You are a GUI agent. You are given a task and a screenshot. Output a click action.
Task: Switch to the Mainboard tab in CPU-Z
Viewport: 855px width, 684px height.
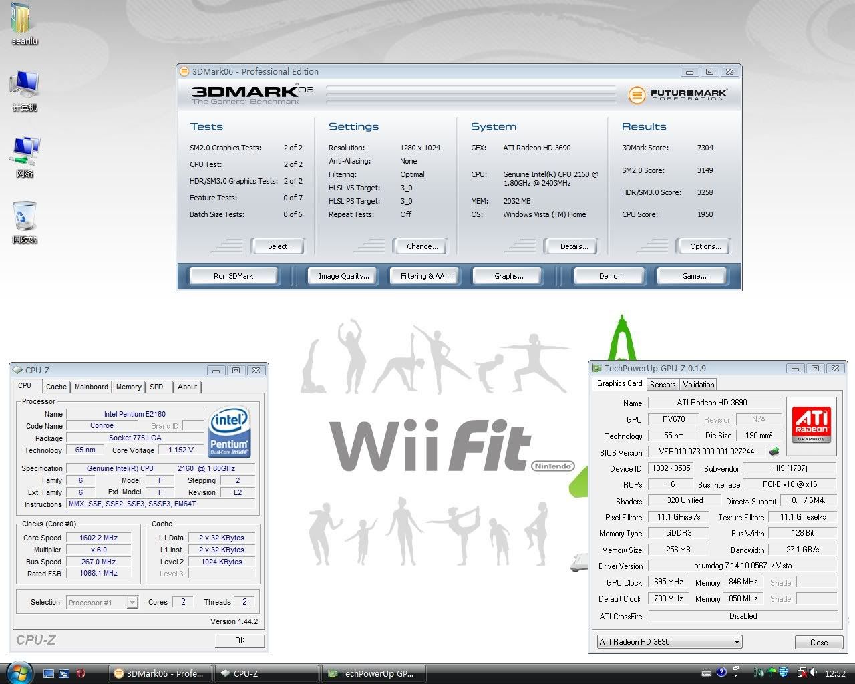92,387
